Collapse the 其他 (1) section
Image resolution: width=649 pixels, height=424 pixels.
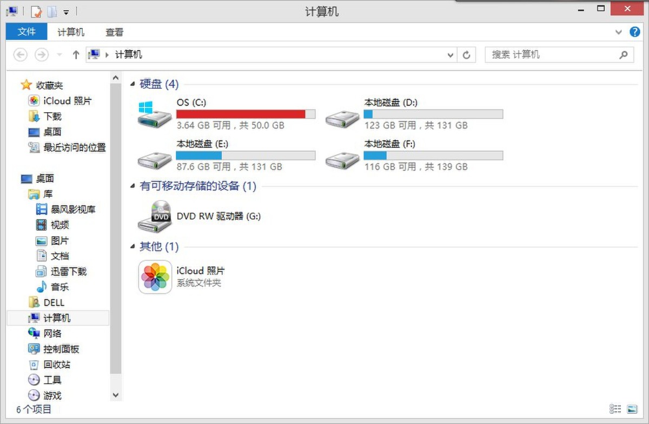tap(133, 247)
